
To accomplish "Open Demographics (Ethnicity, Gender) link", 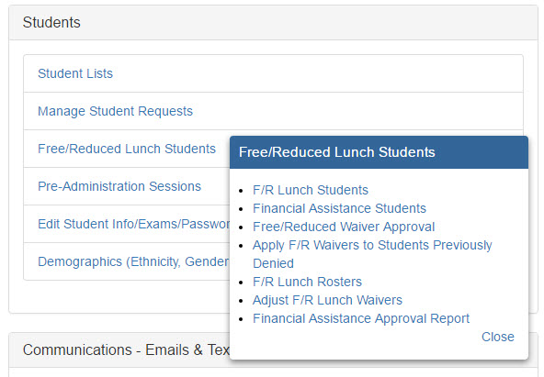I will pyautogui.click(x=133, y=261).
